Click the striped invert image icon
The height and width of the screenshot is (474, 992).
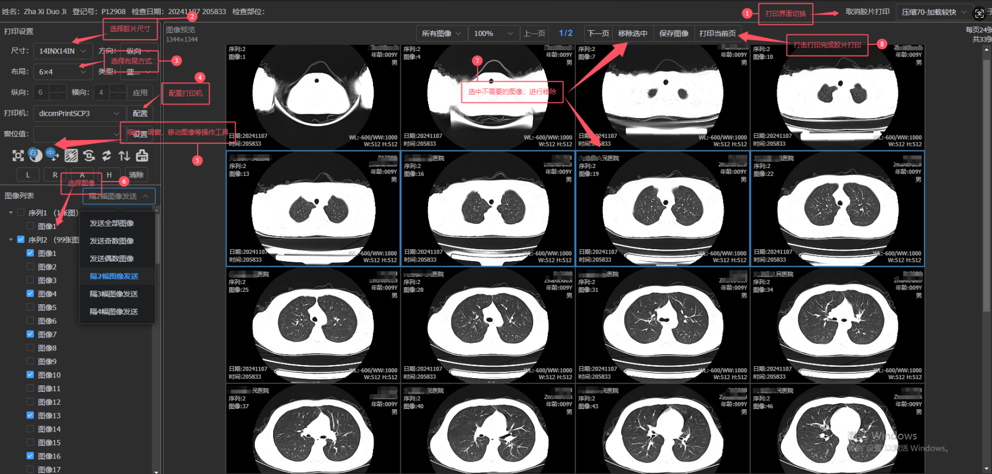71,156
